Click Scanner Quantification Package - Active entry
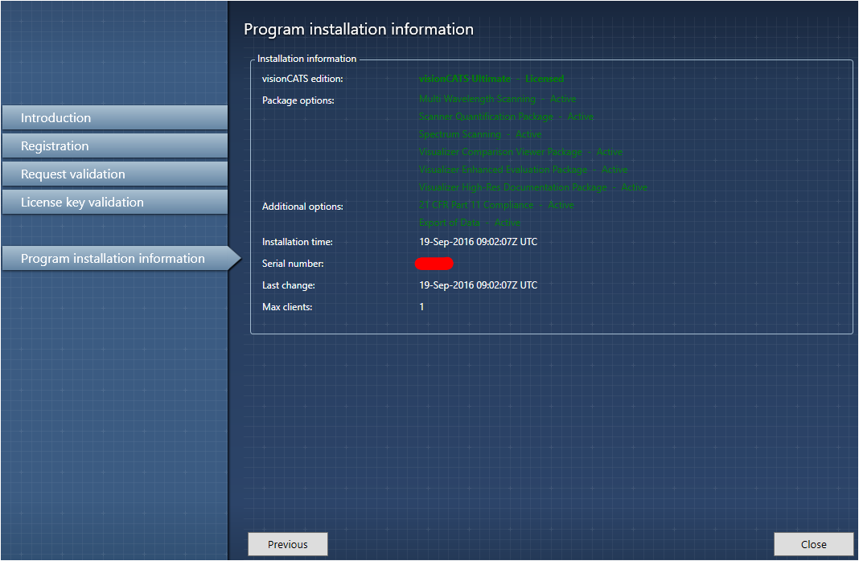Image resolution: width=859 pixels, height=561 pixels. (506, 117)
